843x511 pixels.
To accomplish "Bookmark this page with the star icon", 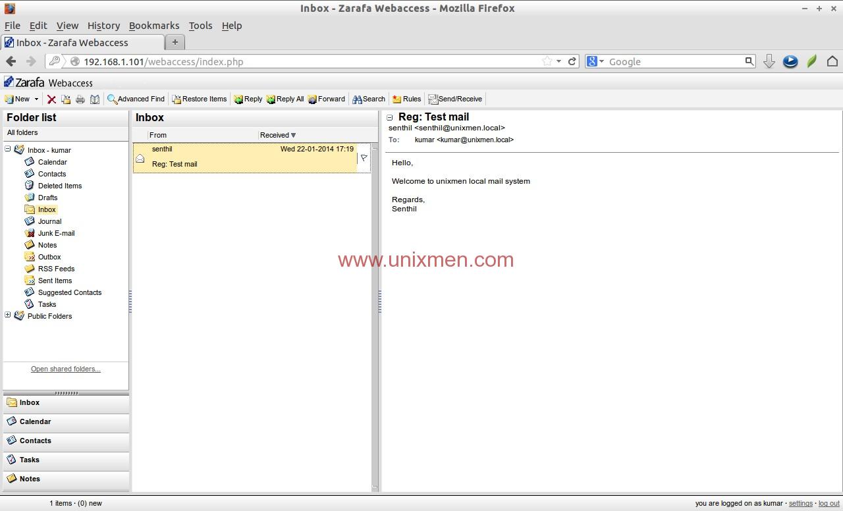I will pyautogui.click(x=547, y=61).
